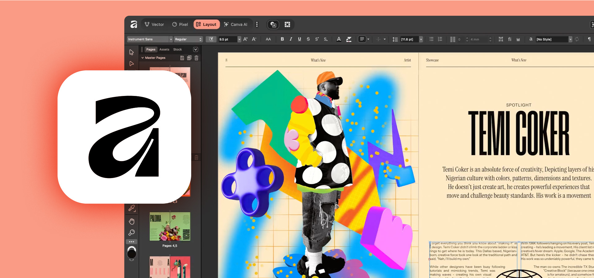
Task: Apply numbered list
Action: [440, 39]
